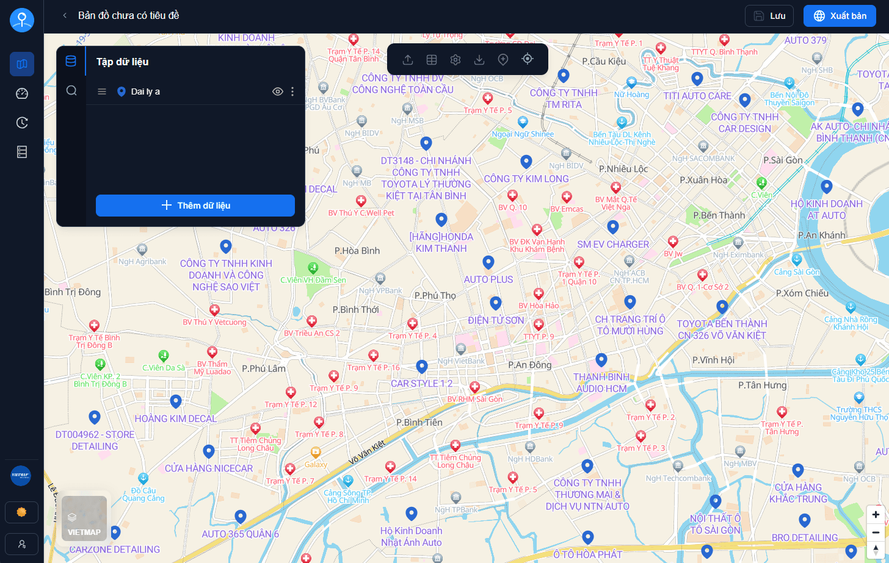Click the map pin app logo
This screenshot has width=889, height=563.
[x=22, y=20]
